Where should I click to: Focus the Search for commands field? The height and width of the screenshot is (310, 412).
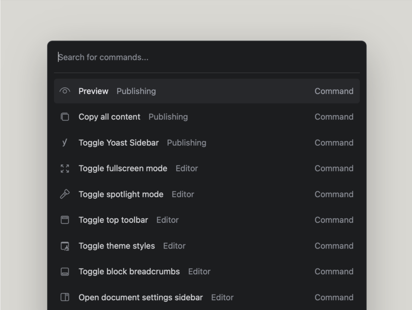[x=207, y=57]
